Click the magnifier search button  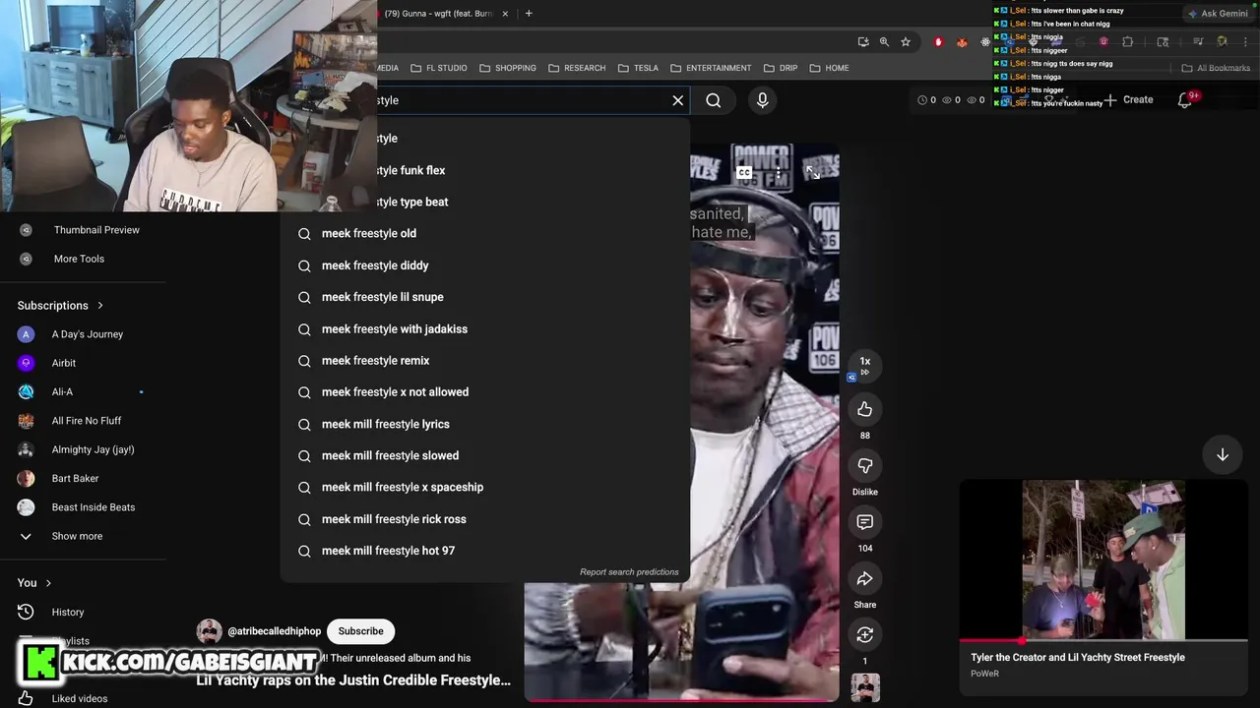tap(714, 100)
